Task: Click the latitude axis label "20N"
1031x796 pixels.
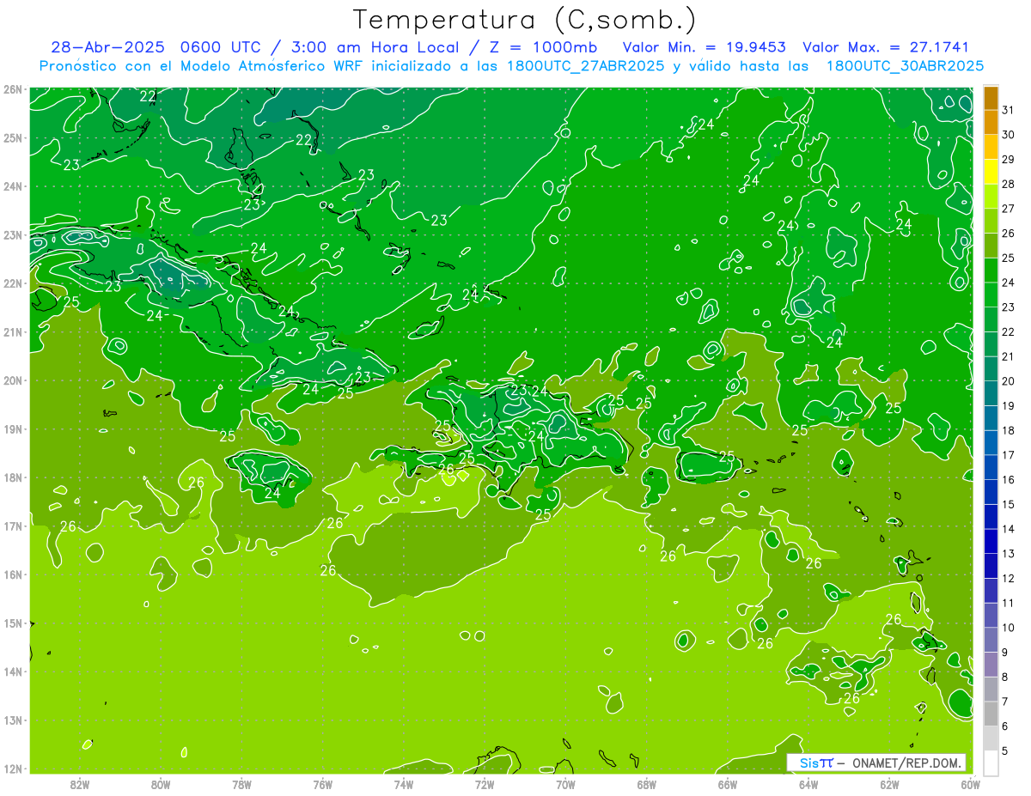Action: tap(13, 380)
